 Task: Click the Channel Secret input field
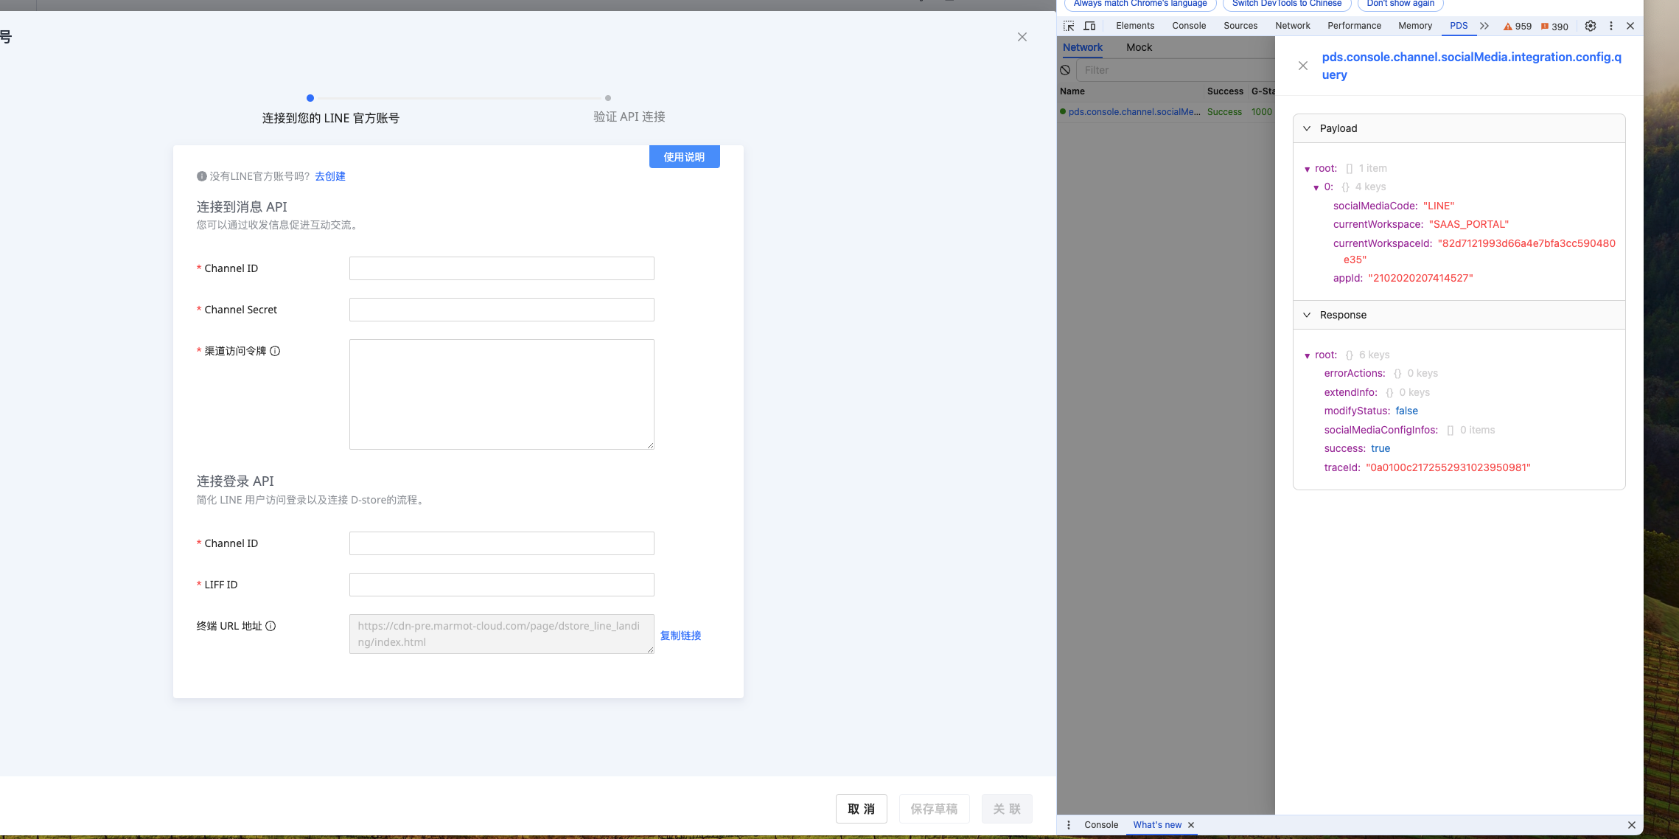(x=501, y=310)
